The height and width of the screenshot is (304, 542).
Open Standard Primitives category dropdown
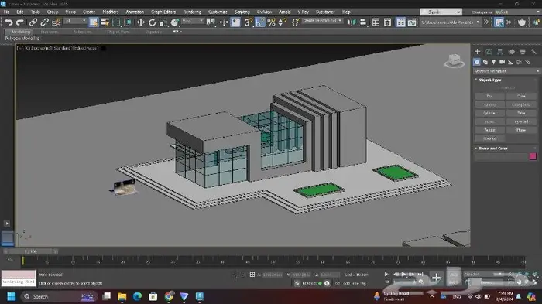click(x=506, y=71)
